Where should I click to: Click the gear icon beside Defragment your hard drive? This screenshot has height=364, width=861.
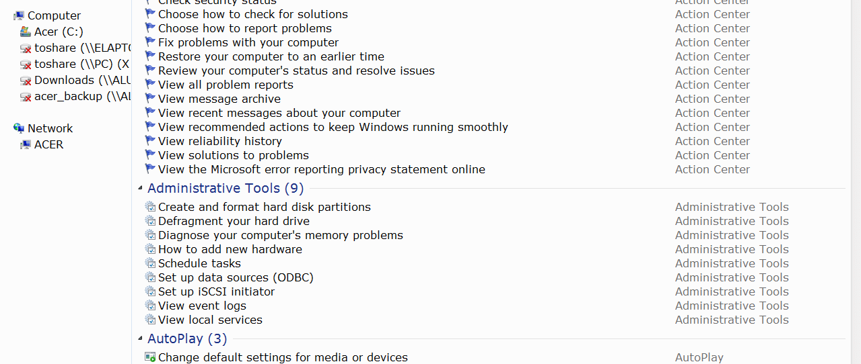[150, 221]
